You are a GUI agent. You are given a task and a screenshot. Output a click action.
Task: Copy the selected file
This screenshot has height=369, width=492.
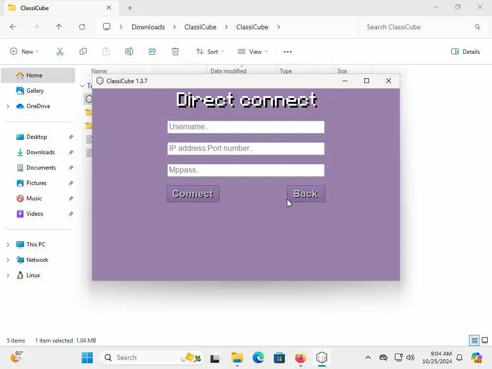click(83, 52)
